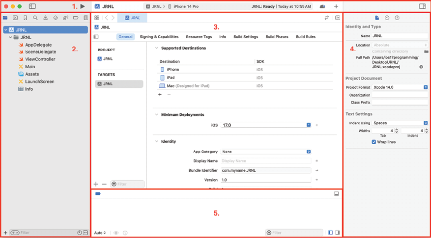Image resolution: width=431 pixels, height=238 pixels.
Task: Toggle the Navigator sidebar in the toolbar
Action: [32, 6]
